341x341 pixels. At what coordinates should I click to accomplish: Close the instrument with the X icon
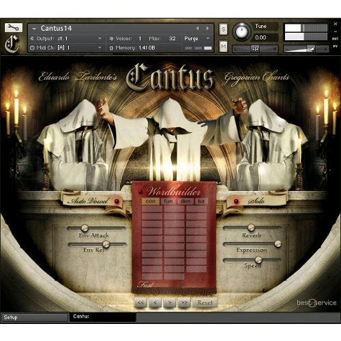(336, 24)
